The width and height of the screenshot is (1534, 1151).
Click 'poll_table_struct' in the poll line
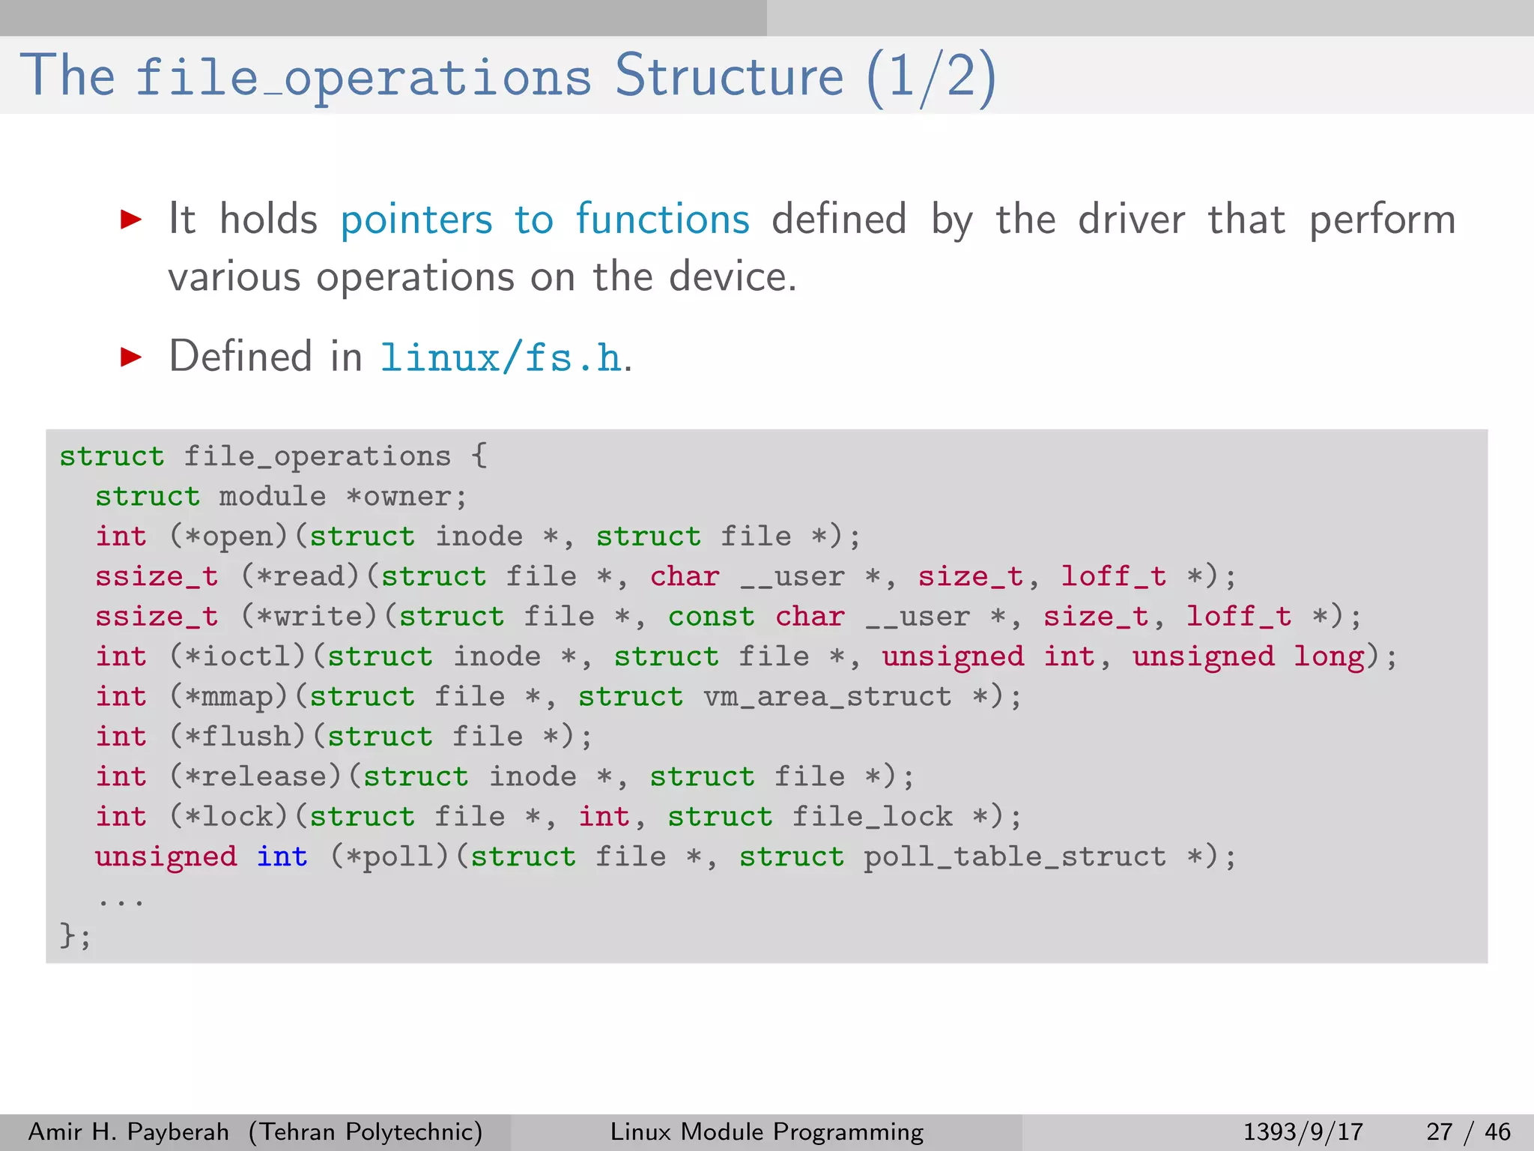[x=1015, y=858]
